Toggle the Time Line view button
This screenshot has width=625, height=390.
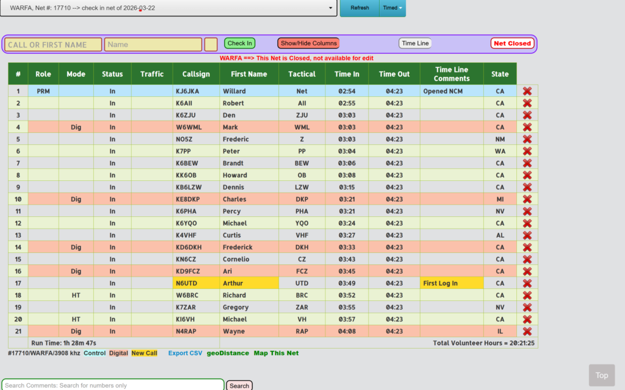click(415, 43)
